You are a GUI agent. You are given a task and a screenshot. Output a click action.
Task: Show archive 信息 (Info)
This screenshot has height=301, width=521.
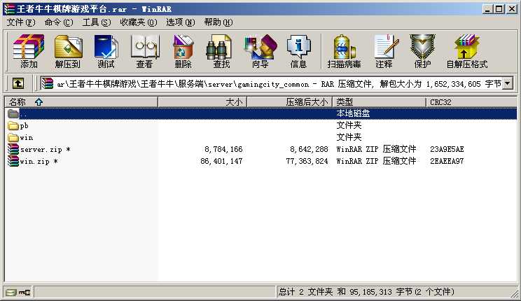(298, 51)
